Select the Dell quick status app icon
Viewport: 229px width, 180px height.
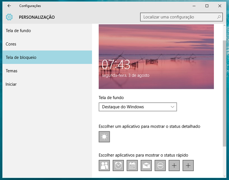tap(160, 166)
